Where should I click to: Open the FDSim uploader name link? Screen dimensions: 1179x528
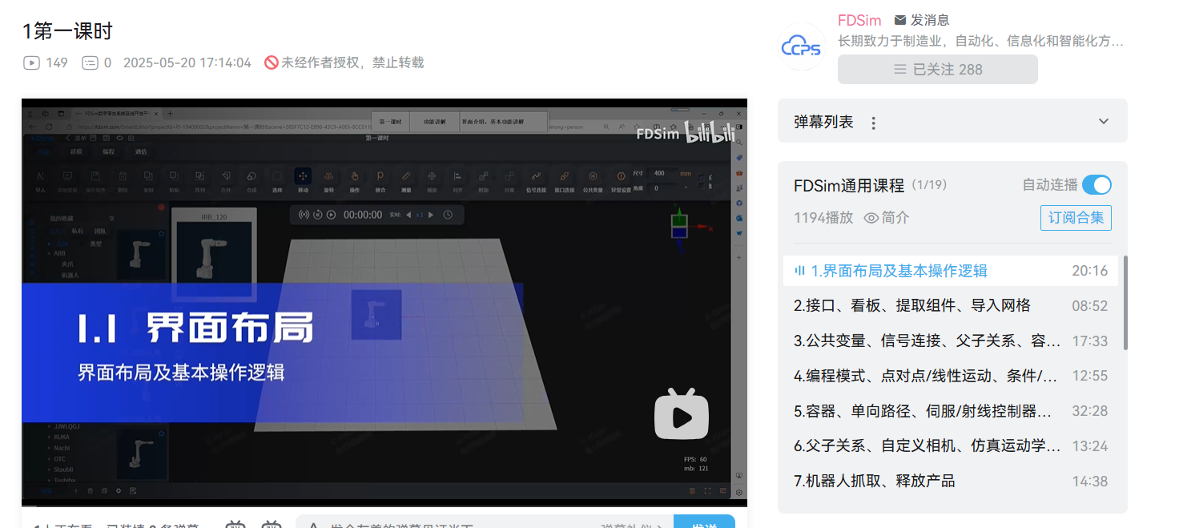(x=859, y=20)
